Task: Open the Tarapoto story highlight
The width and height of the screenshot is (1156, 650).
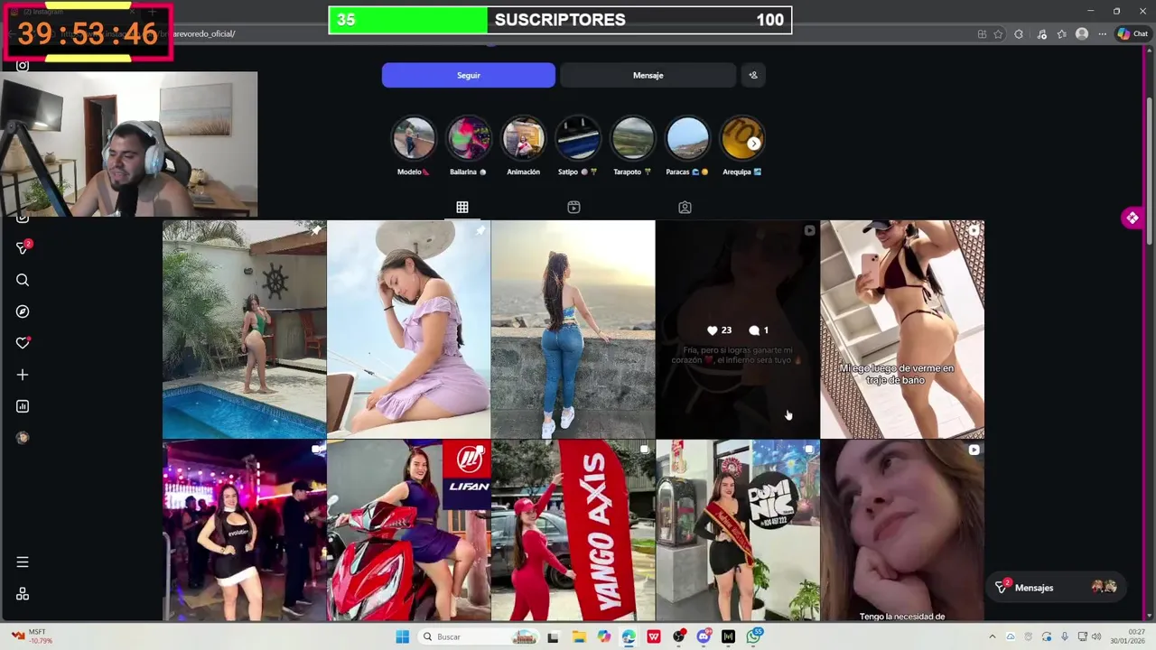Action: point(632,139)
